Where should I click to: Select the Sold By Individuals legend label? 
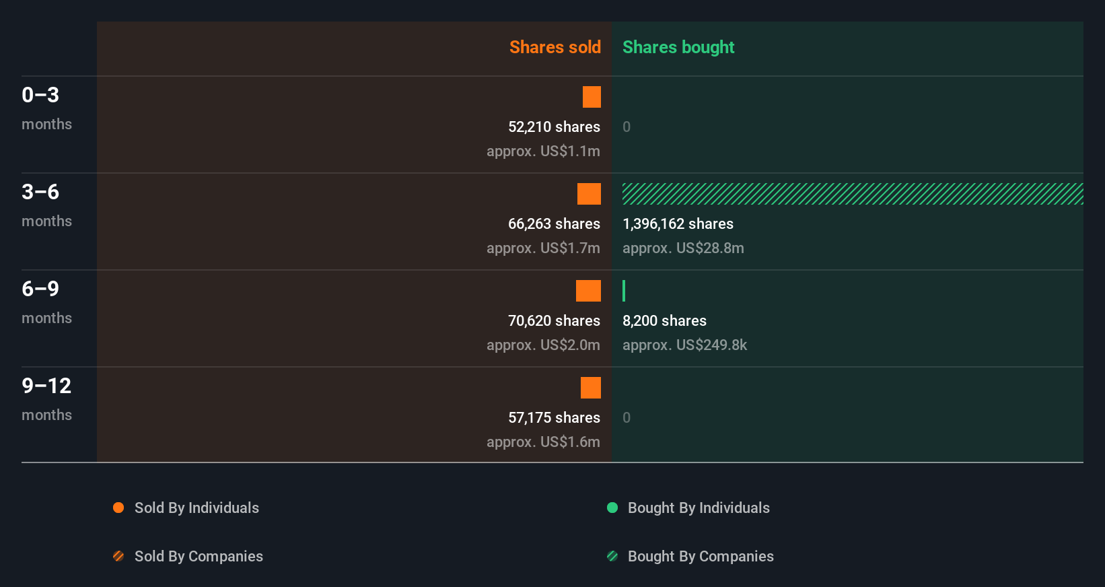[x=197, y=508]
